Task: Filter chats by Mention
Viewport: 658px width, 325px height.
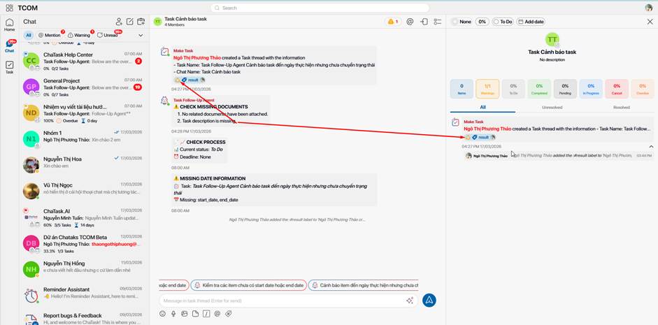Action: tap(50, 35)
